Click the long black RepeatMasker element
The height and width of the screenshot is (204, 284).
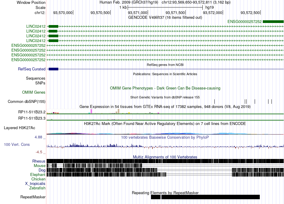coord(210,197)
